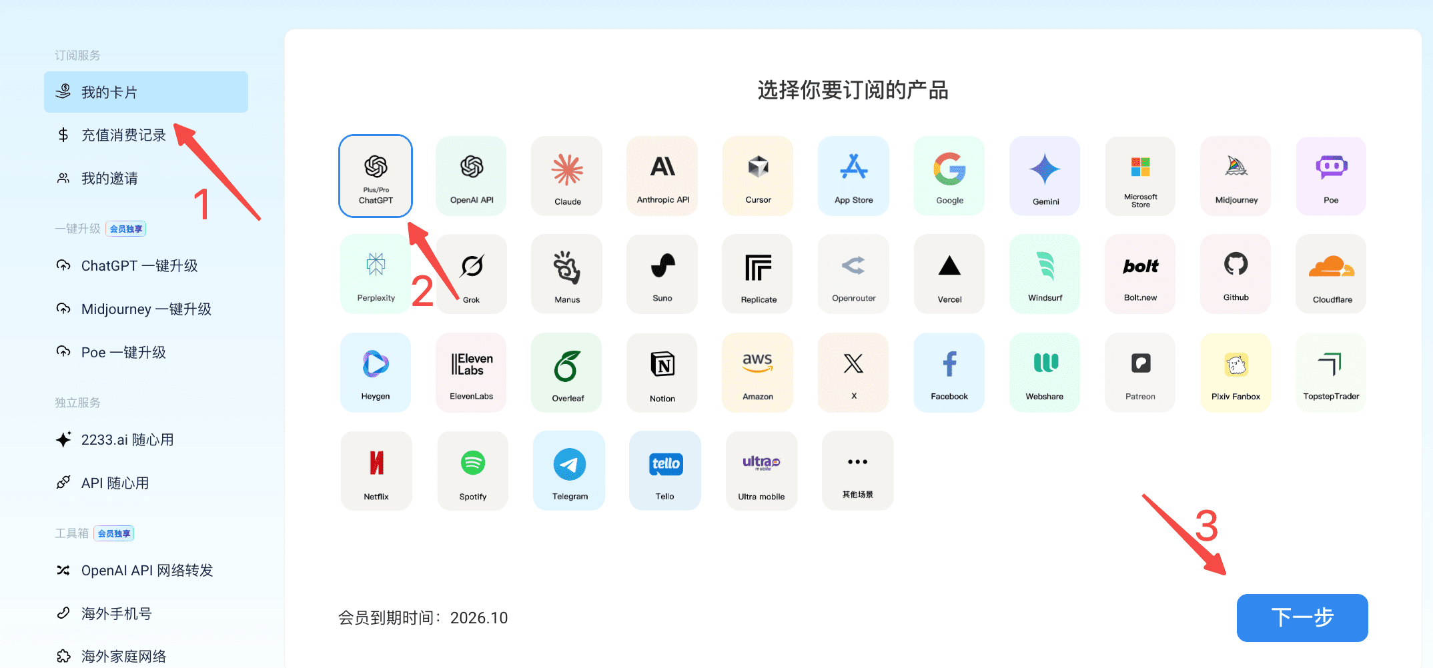Select the Bolt.new product card
The image size is (1433, 668).
point(1140,274)
